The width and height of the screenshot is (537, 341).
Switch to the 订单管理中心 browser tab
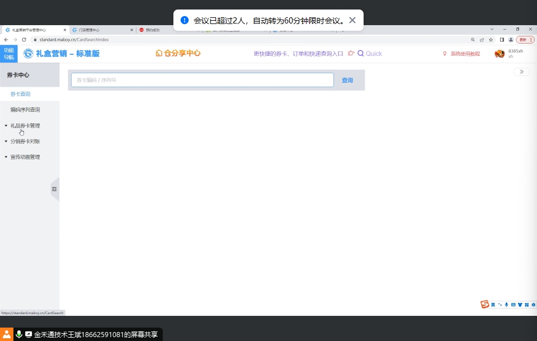coord(89,30)
